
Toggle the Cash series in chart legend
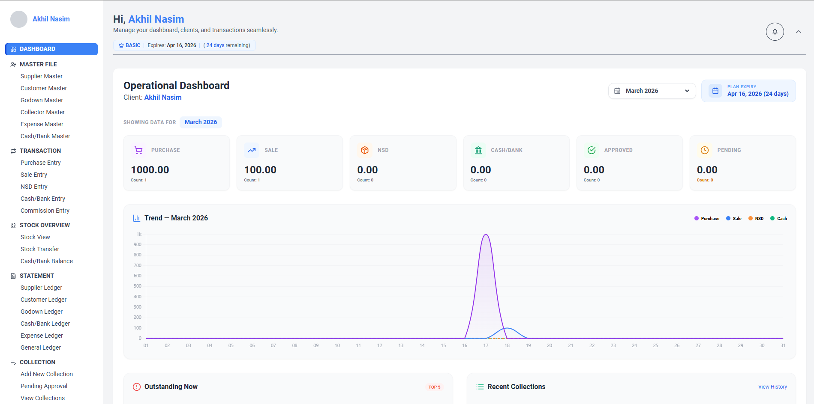[778, 218]
